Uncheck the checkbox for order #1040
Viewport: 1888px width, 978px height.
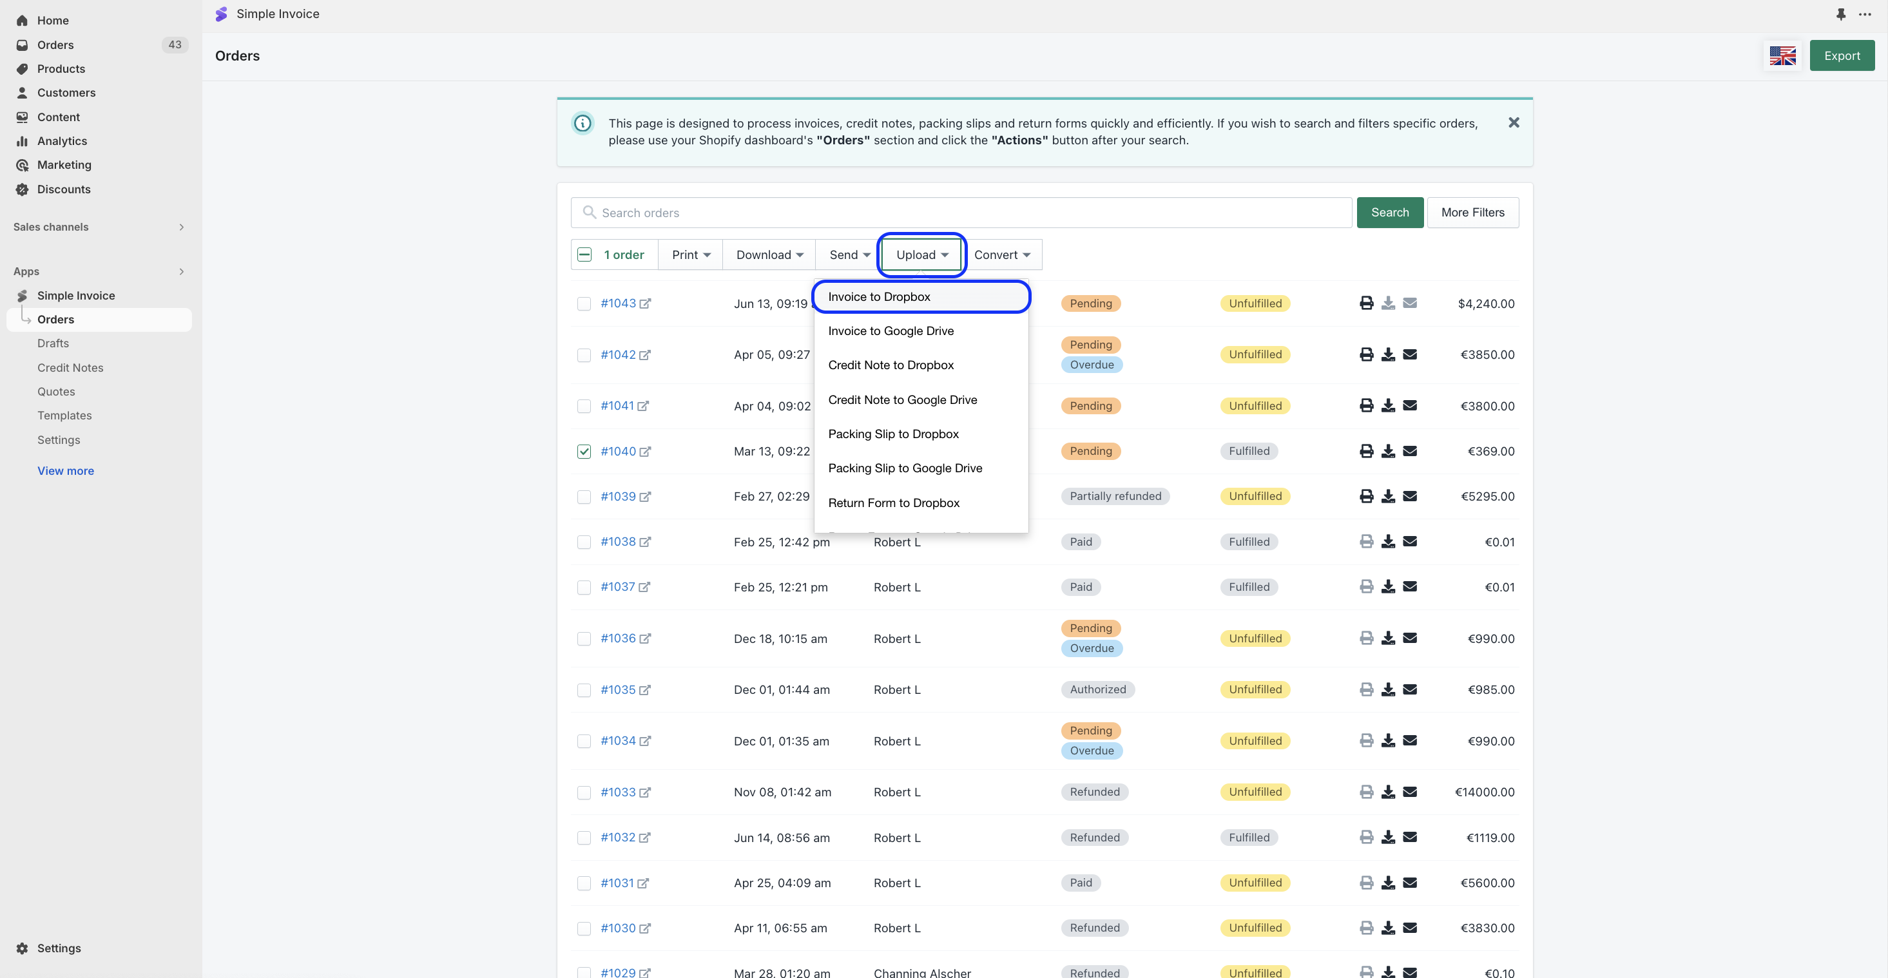583,451
